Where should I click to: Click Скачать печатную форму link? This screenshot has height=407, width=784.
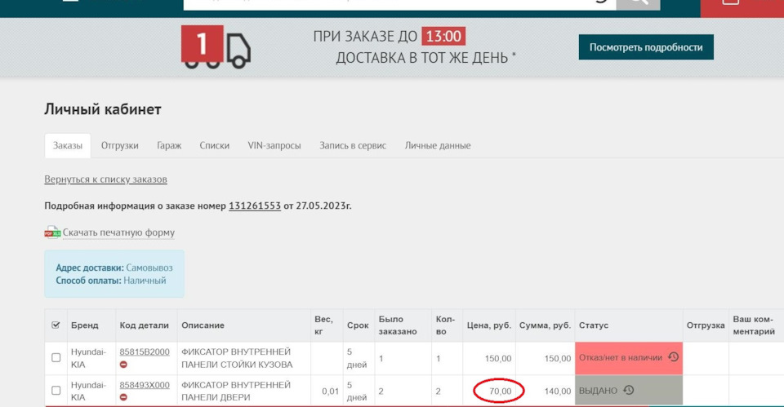coord(118,232)
